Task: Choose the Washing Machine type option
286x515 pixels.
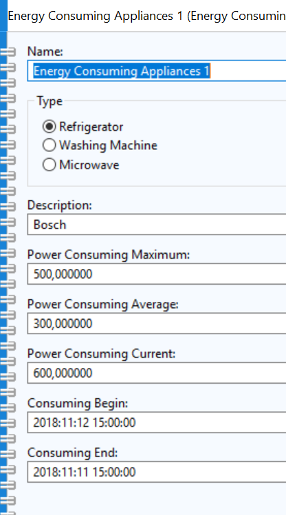Action: tap(49, 146)
